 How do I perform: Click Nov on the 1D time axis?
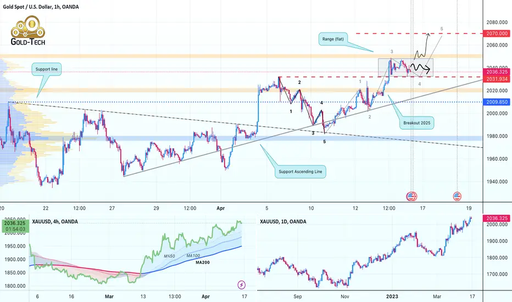tap(345, 297)
